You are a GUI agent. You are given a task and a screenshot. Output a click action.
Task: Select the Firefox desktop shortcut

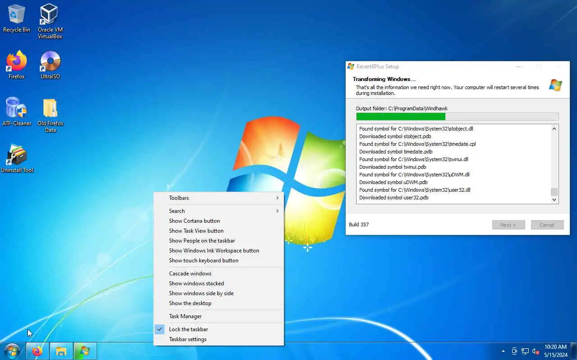[x=17, y=65]
